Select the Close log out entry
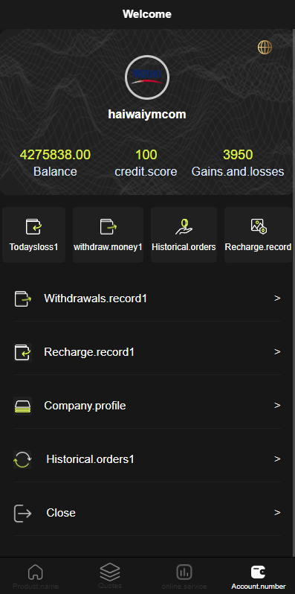The image size is (295, 594). click(x=147, y=513)
